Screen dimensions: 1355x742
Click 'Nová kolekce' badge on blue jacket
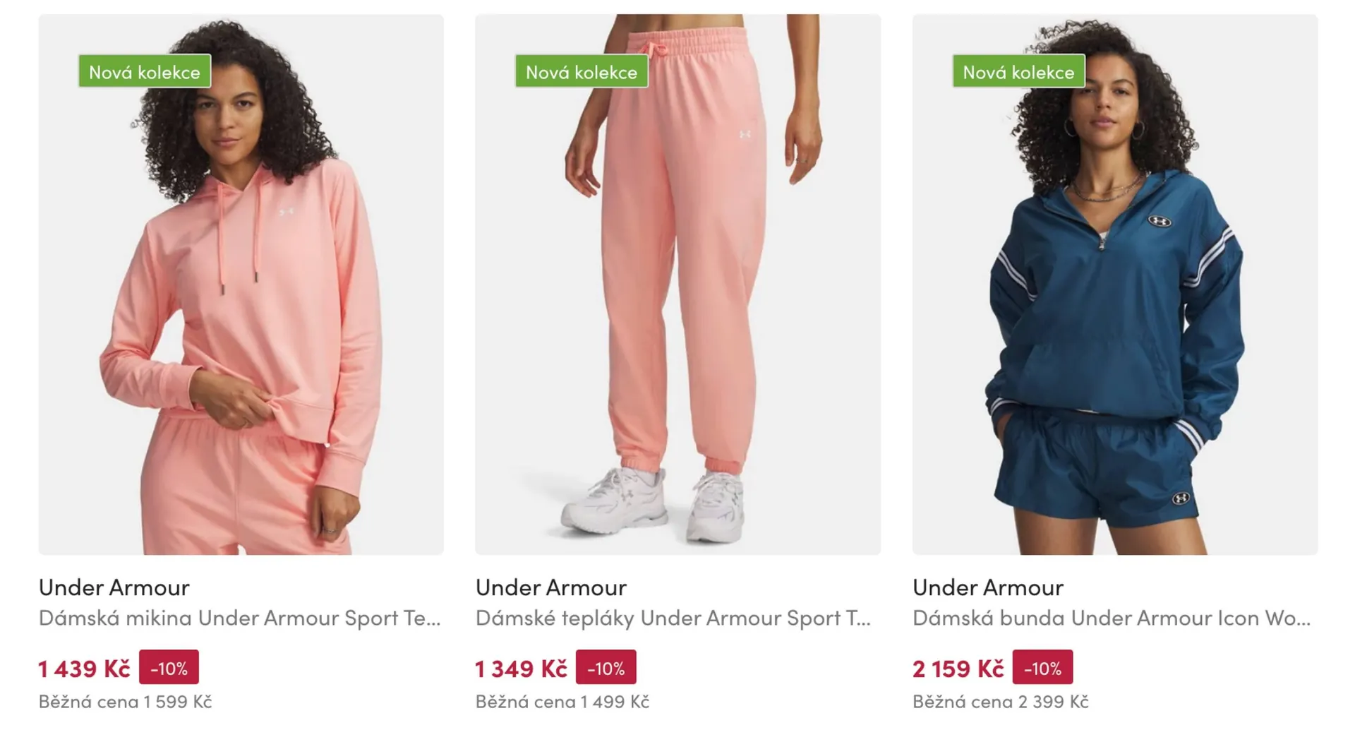(1018, 71)
